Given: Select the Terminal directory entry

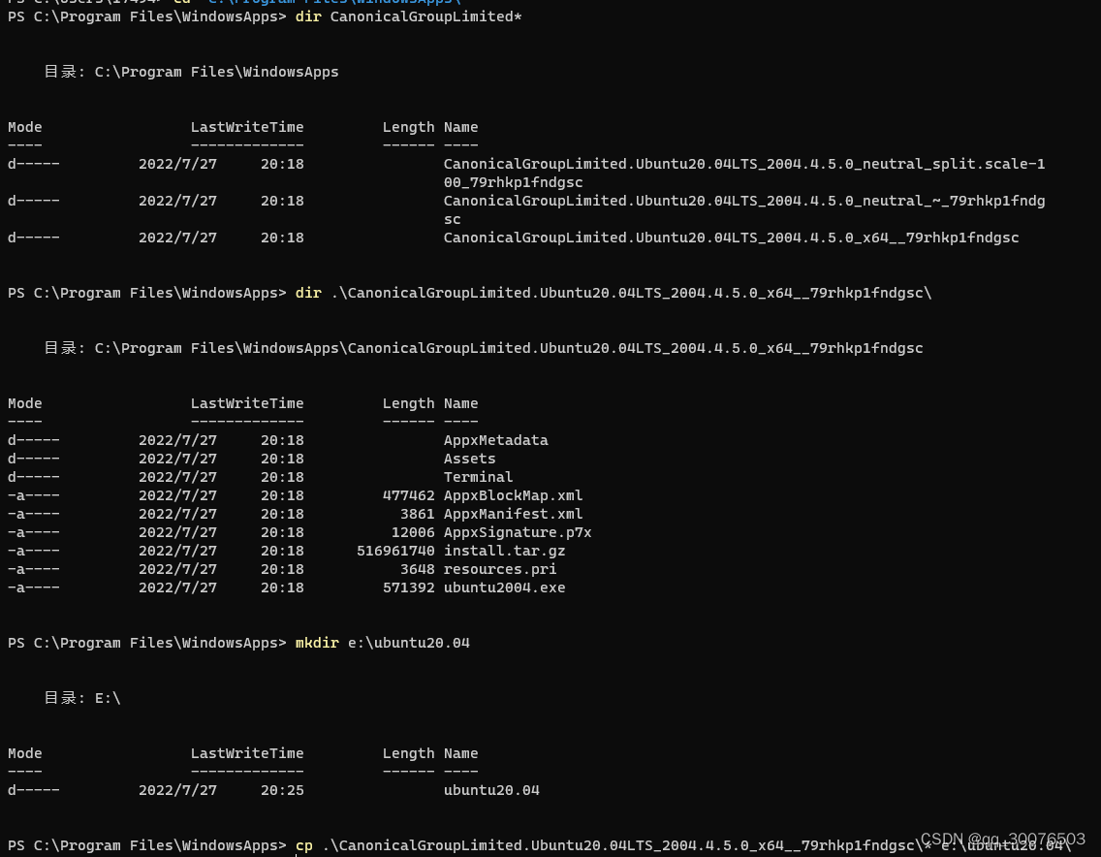Looking at the screenshot, I should 478,476.
